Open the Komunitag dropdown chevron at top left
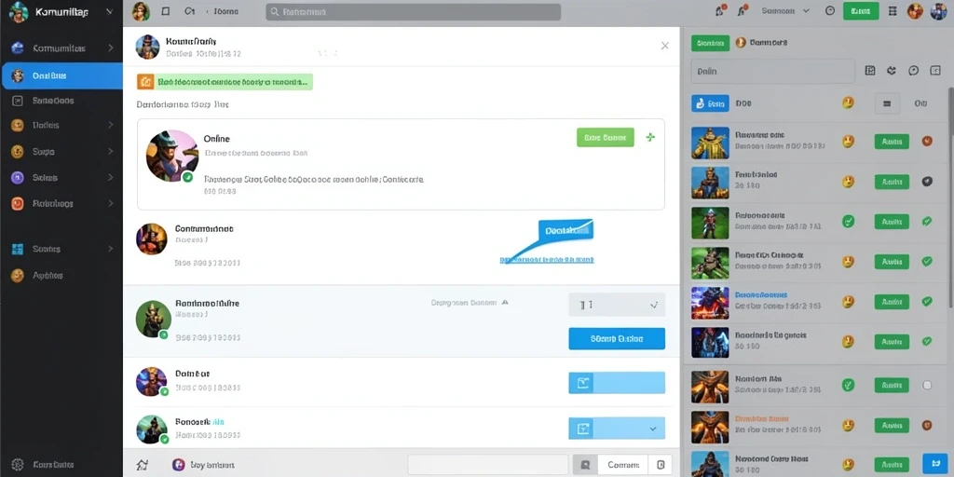The width and height of the screenshot is (954, 477). pyautogui.click(x=110, y=11)
